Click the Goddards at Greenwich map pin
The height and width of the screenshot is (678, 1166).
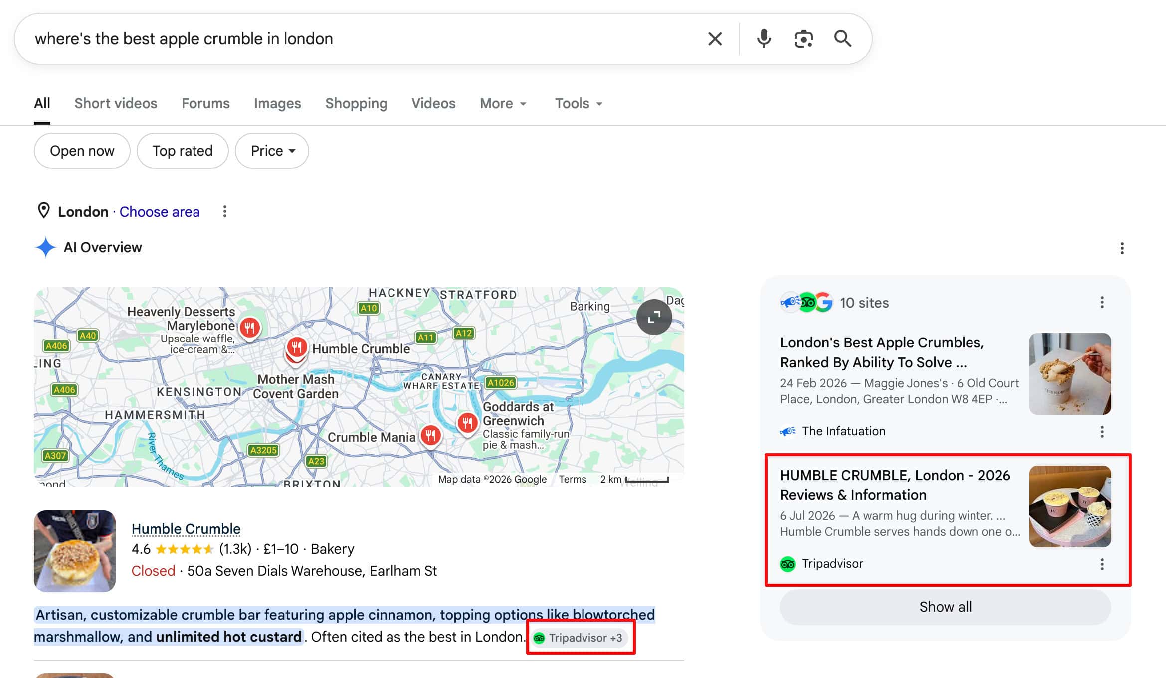[x=467, y=424]
